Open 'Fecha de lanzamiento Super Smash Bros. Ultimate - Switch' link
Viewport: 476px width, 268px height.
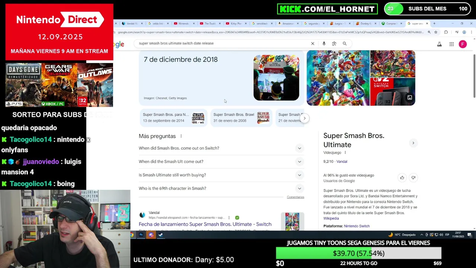(x=205, y=224)
